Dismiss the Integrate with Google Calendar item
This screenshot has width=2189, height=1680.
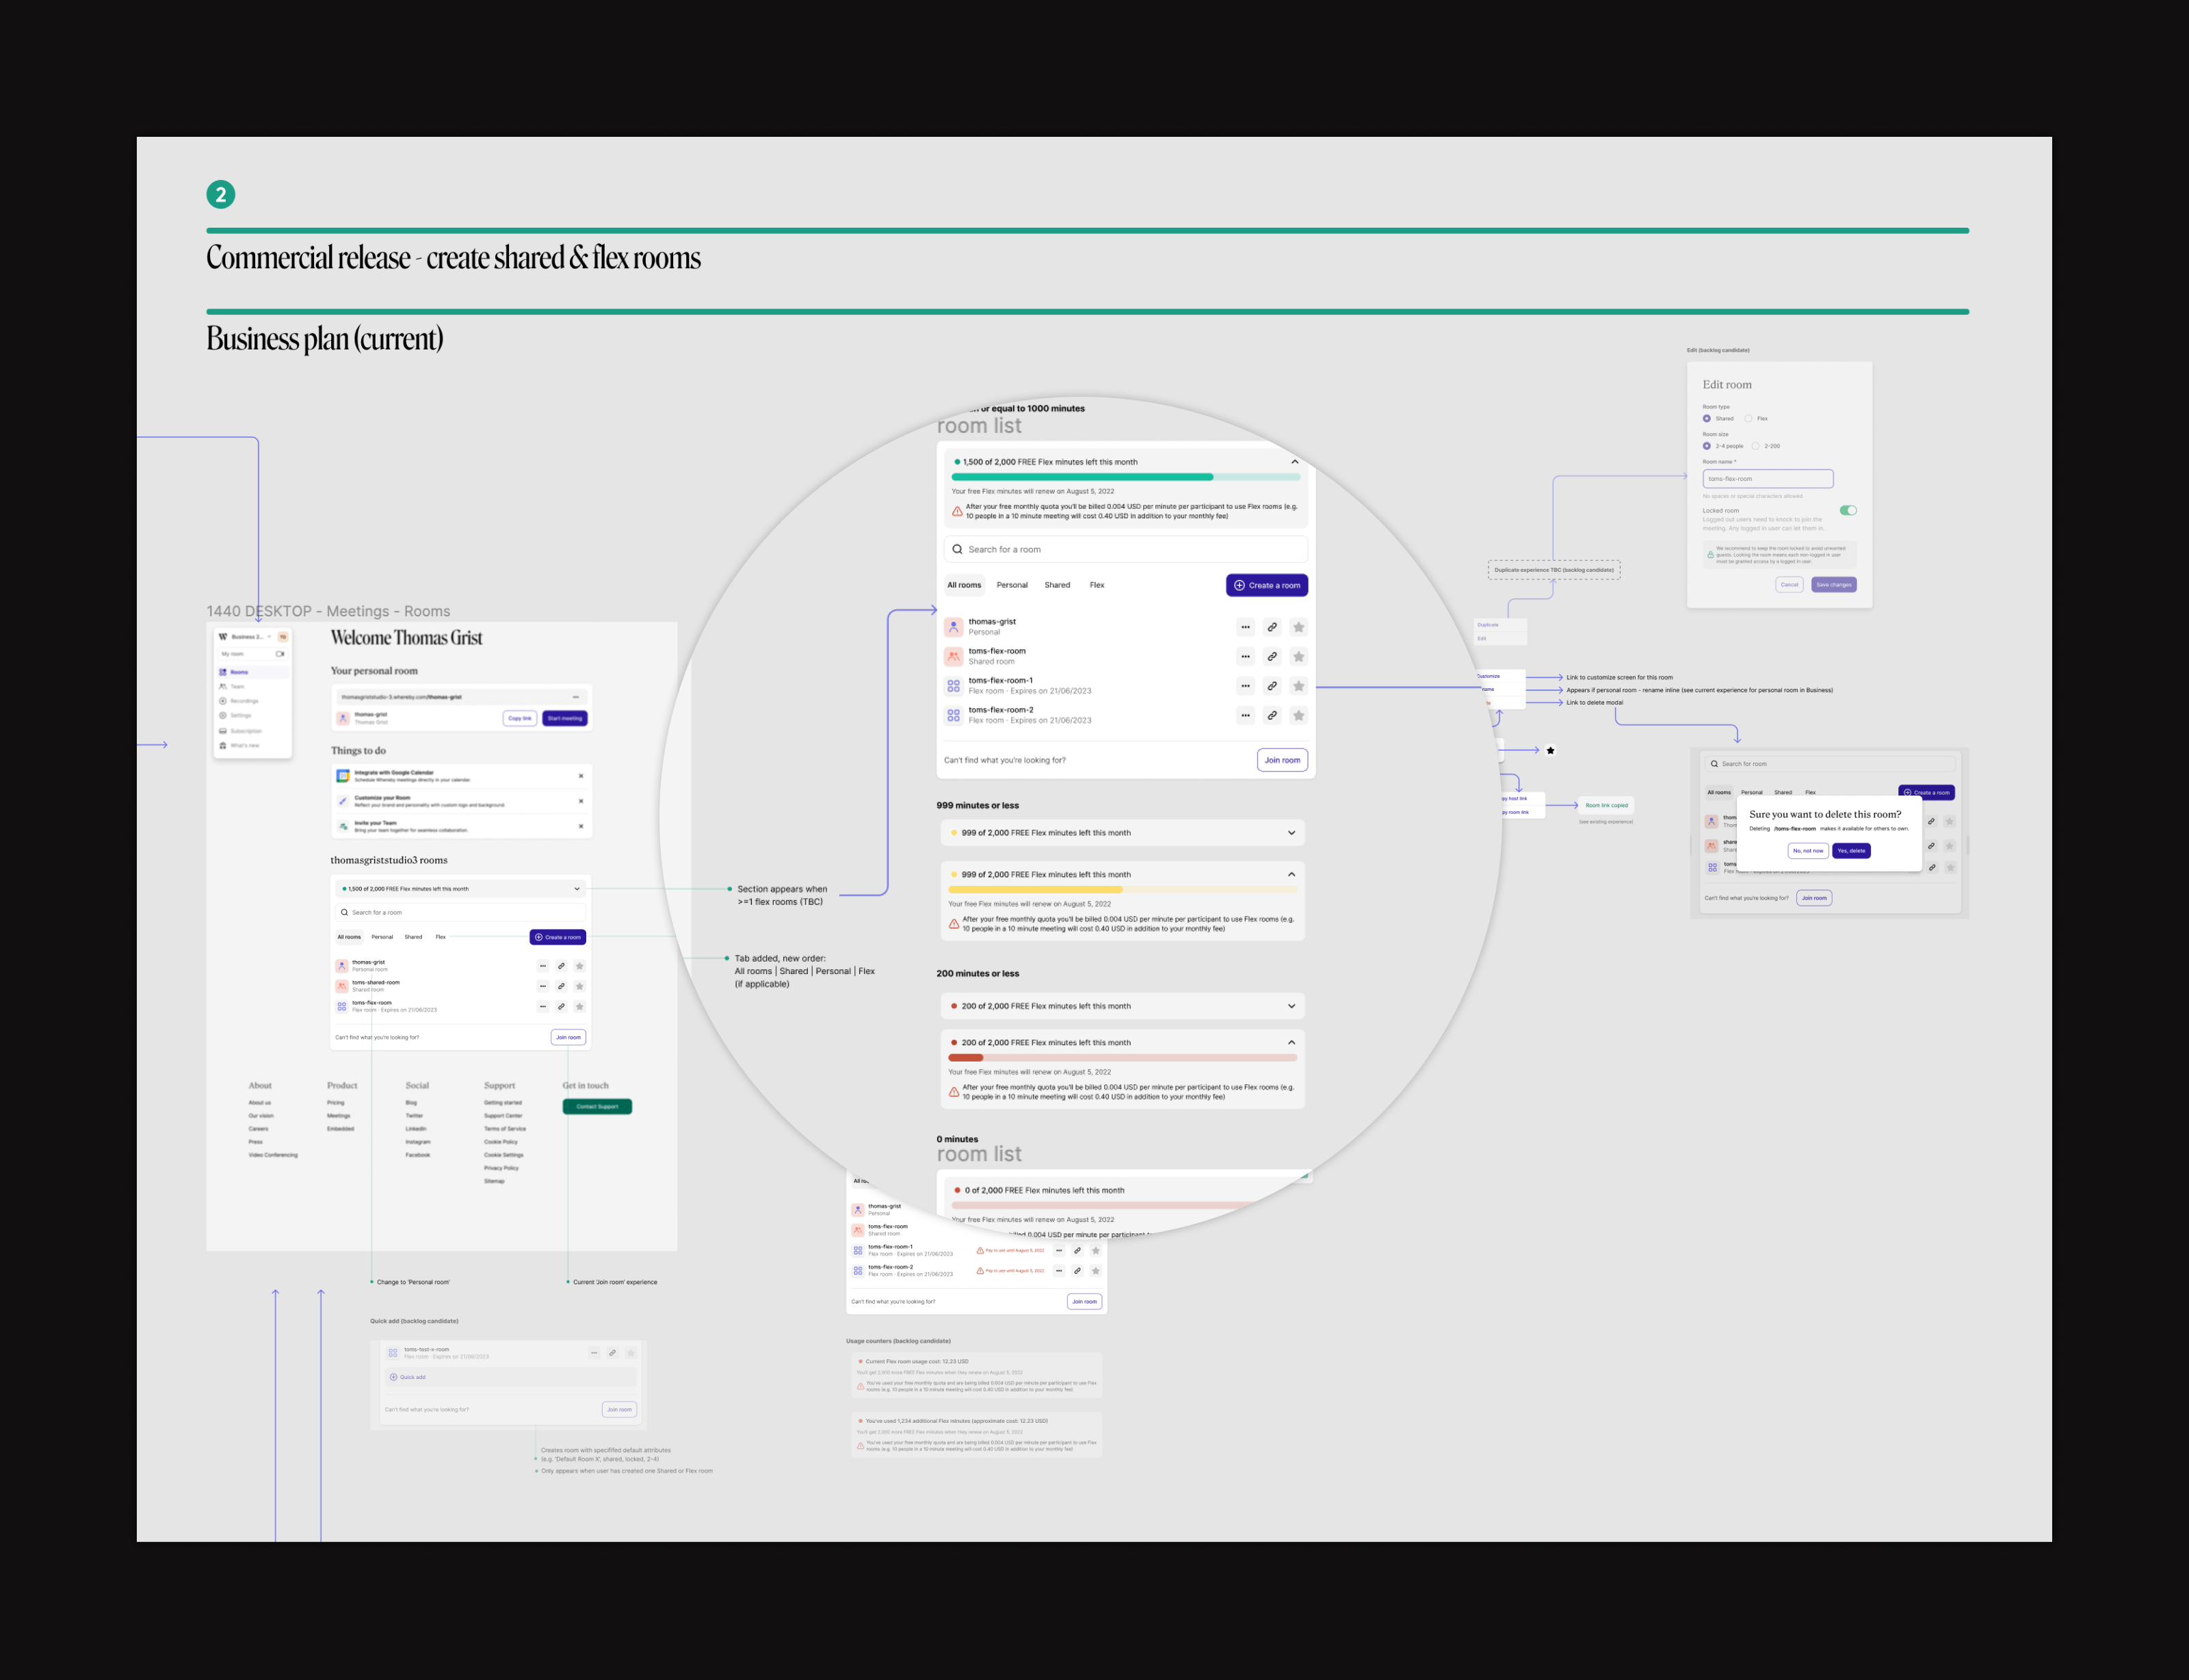[581, 776]
